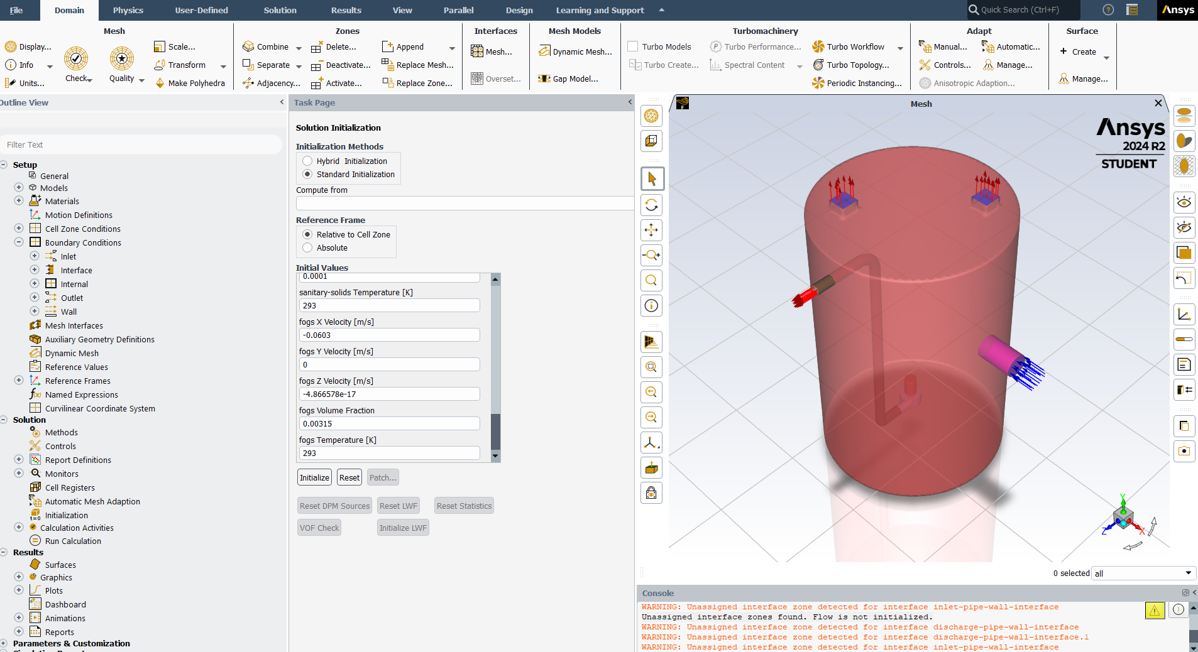This screenshot has height=652, width=1198.
Task: Launch the Turbo Workflow tool
Action: [x=848, y=46]
